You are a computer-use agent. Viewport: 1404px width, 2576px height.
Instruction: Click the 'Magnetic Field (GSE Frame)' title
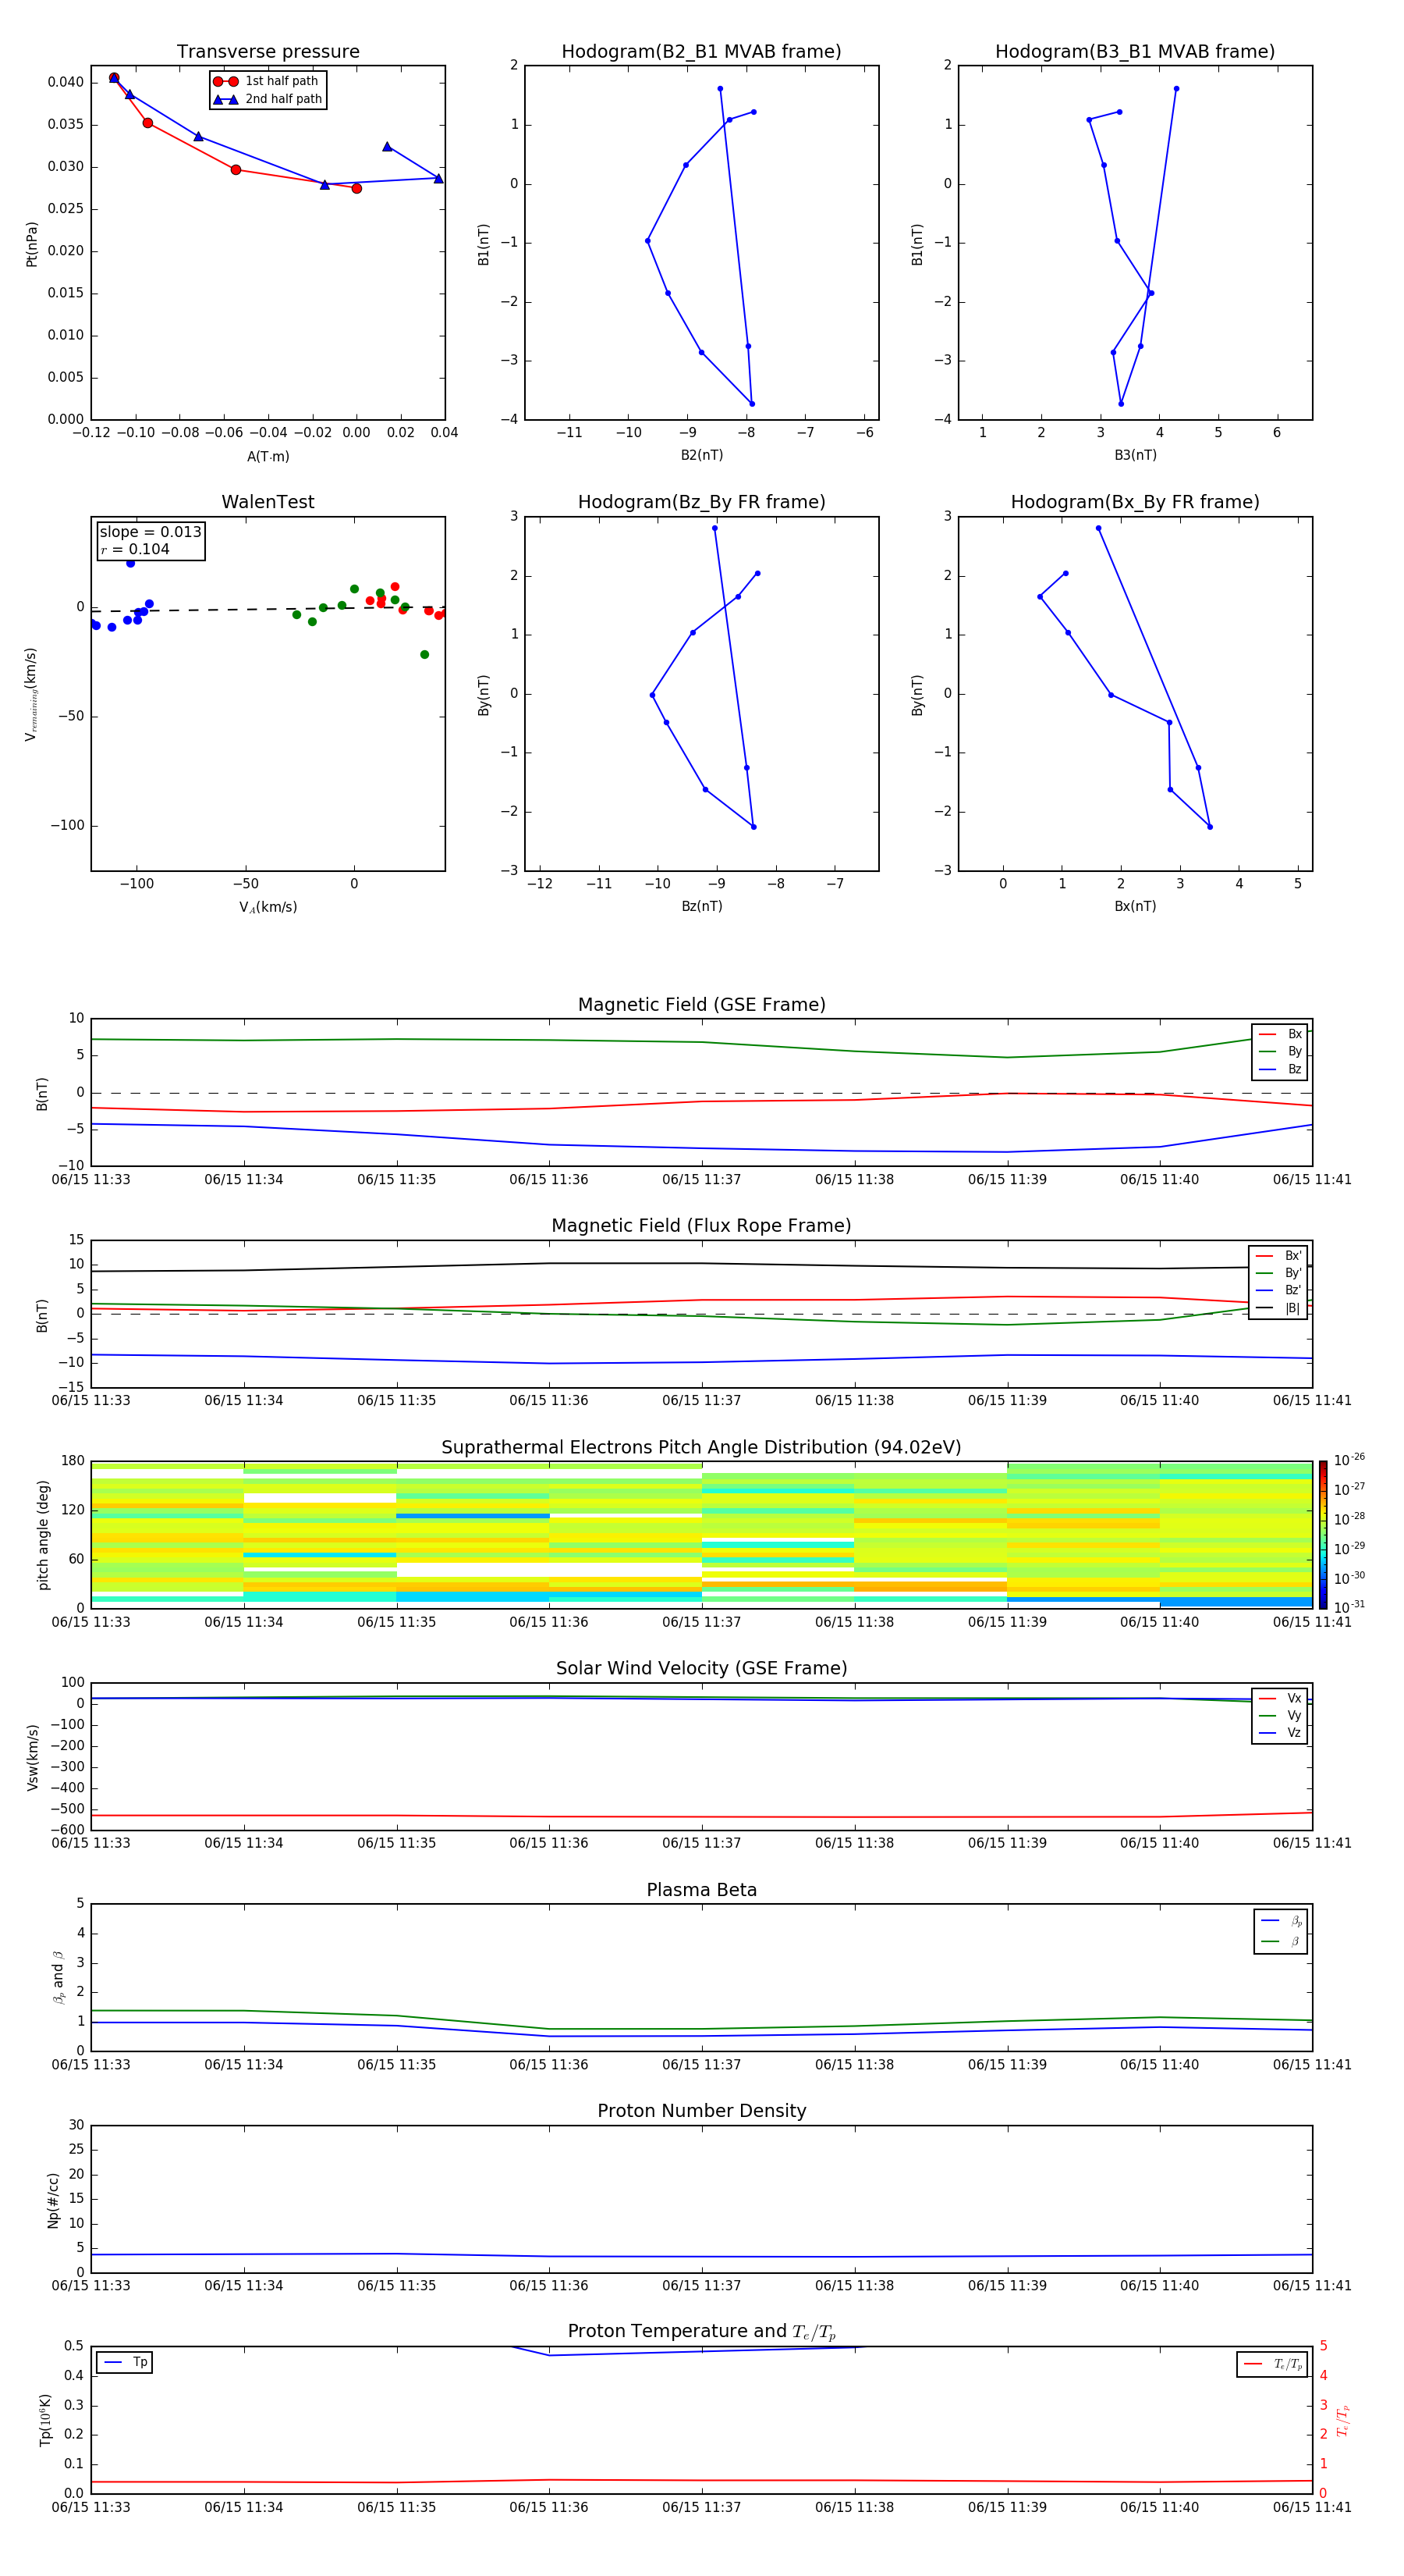pyautogui.click(x=701, y=1005)
